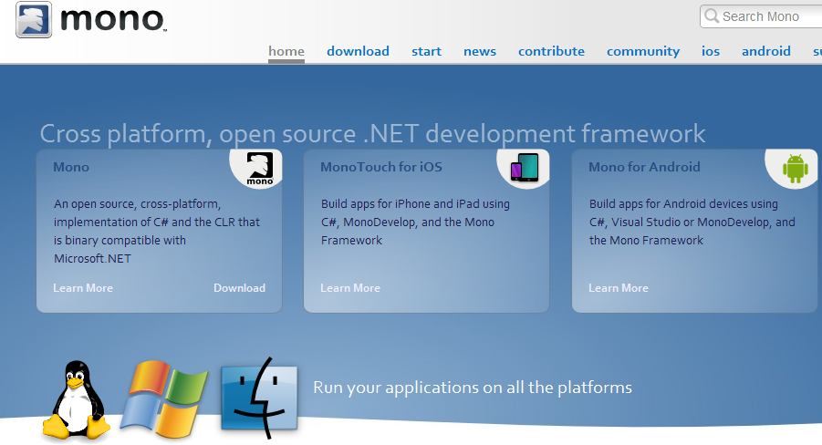This screenshot has height=445, width=822.
Task: Click 'Run your applications on all the platforms' text
Action: (x=473, y=388)
